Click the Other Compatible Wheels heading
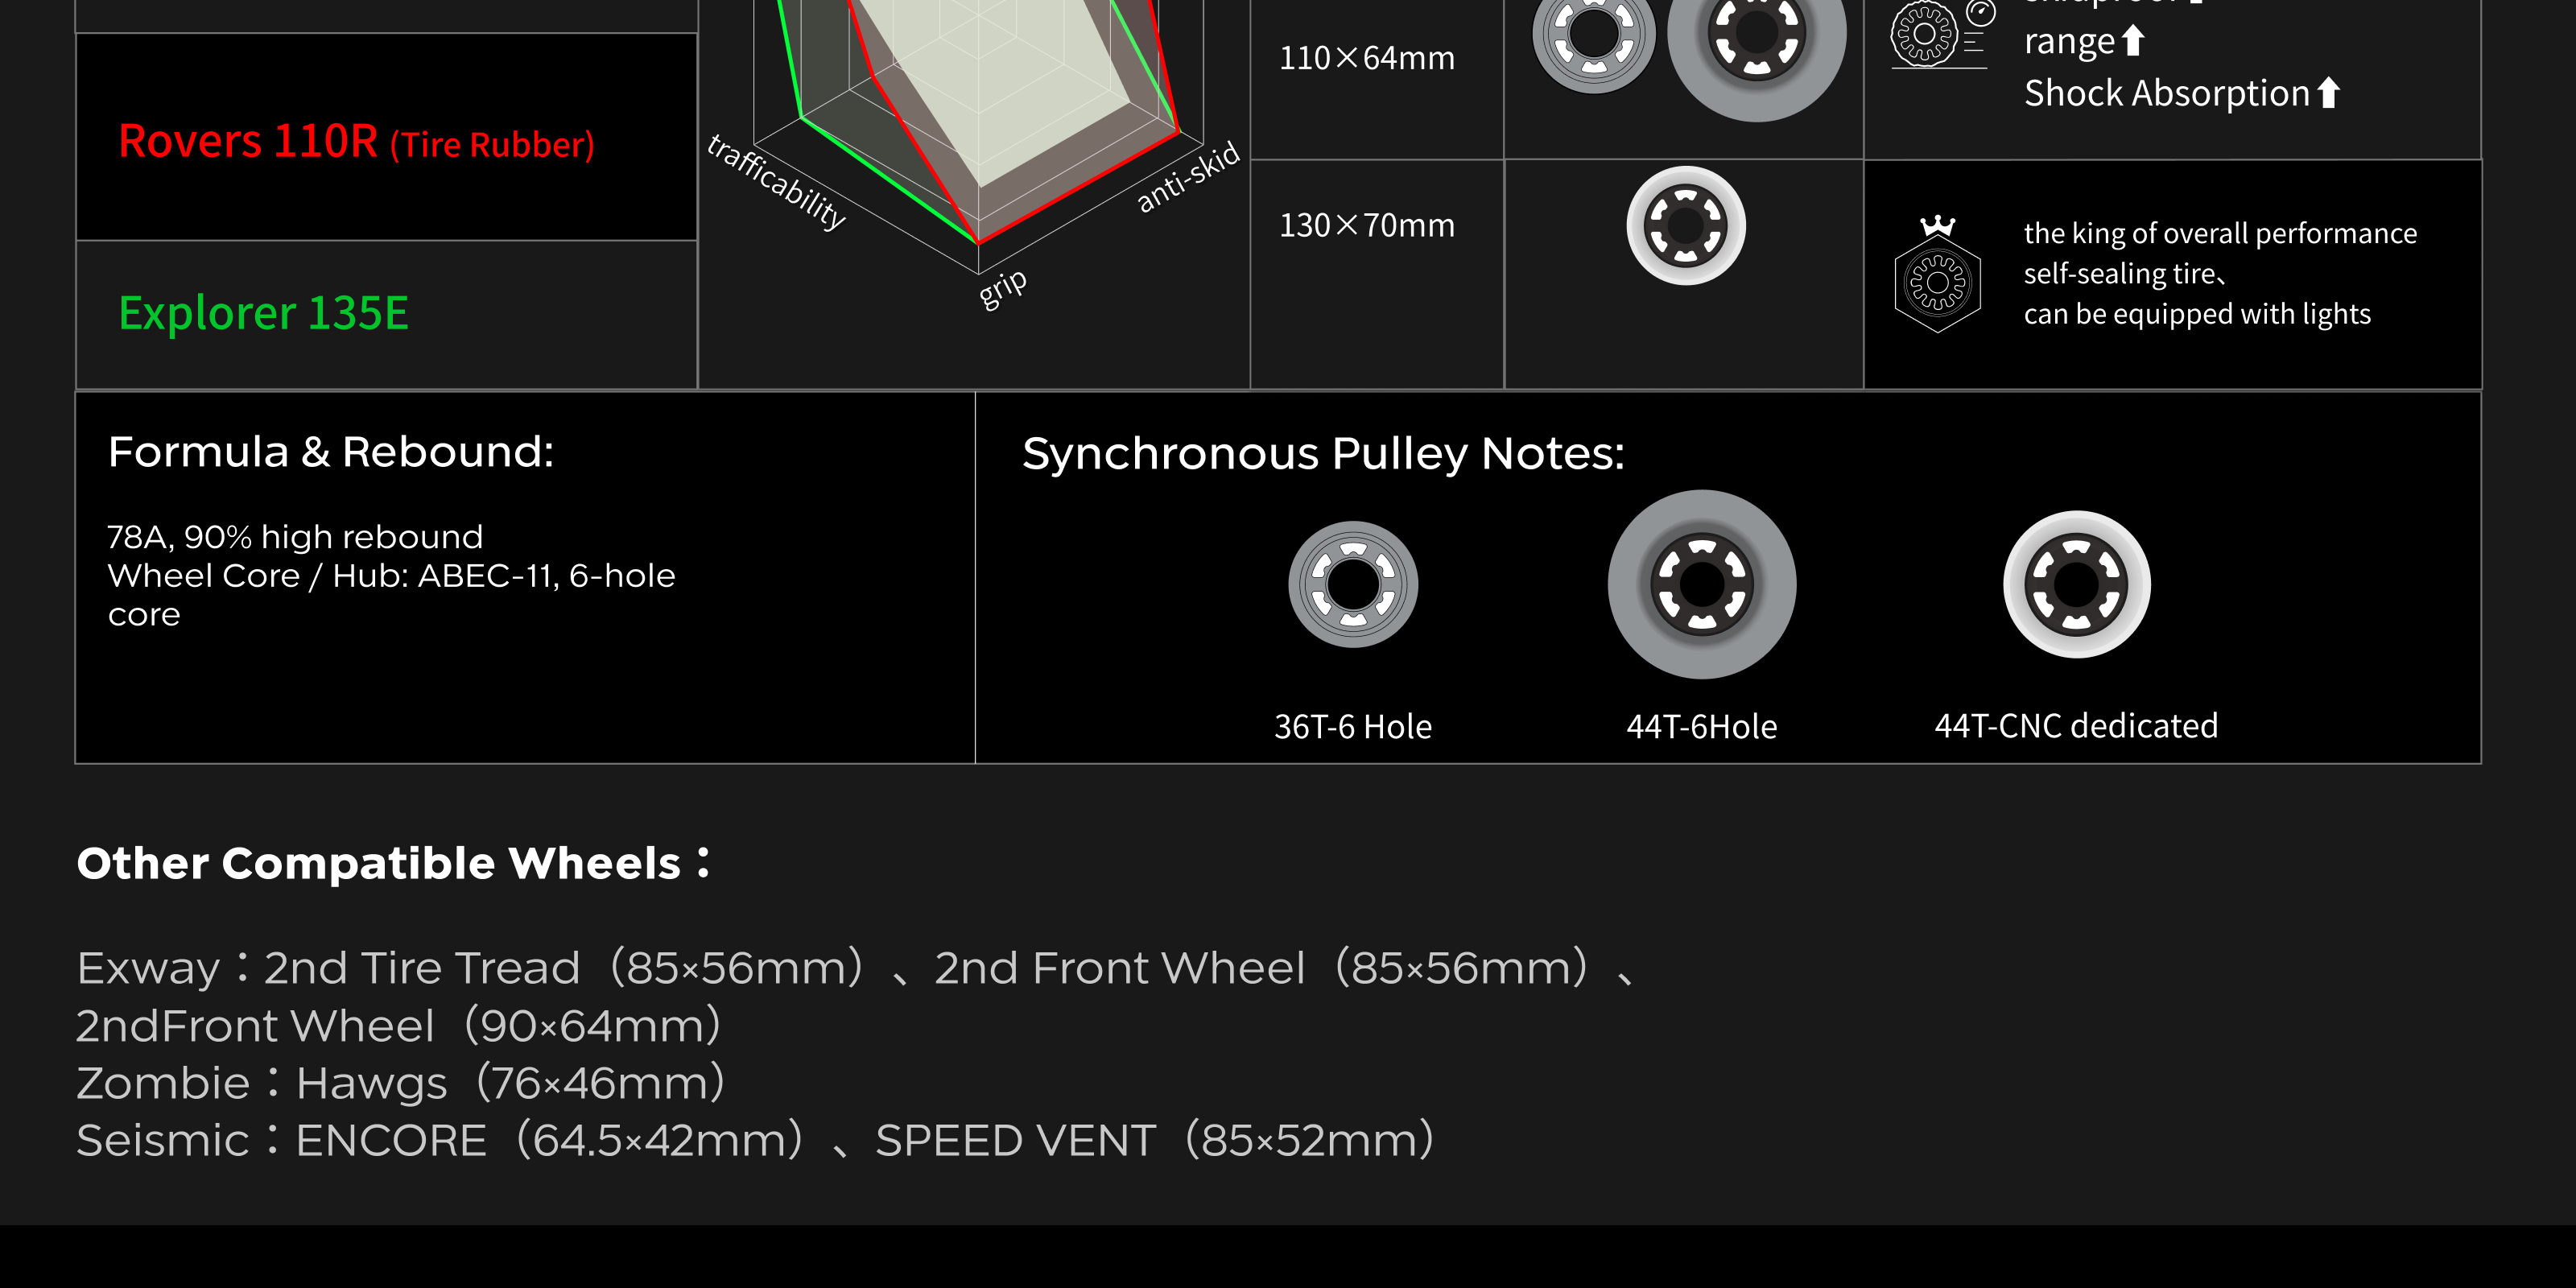The image size is (2576, 1288). 394,863
